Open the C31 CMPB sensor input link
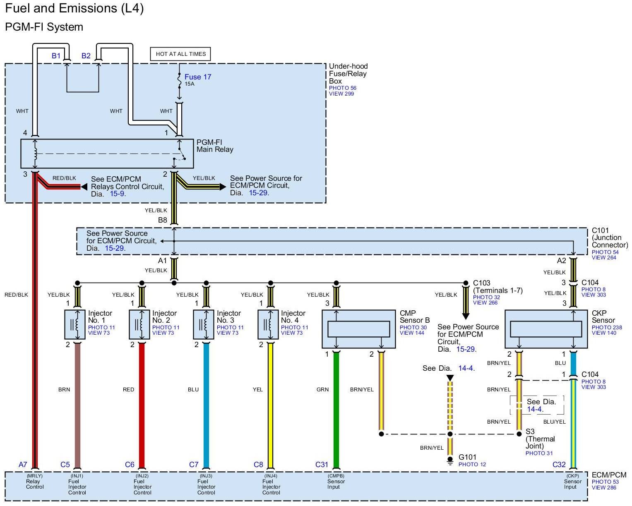The image size is (632, 506). (322, 465)
